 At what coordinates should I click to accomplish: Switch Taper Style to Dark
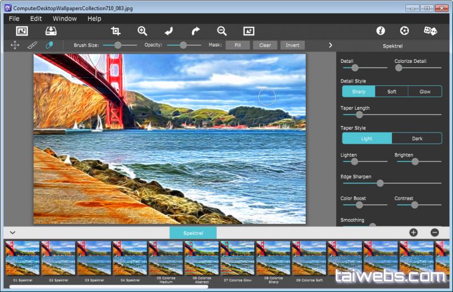click(x=417, y=139)
